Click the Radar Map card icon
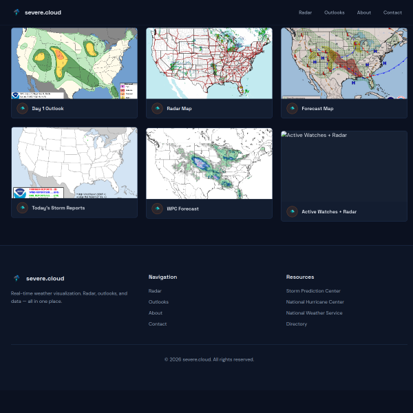This screenshot has width=413, height=413. point(157,108)
